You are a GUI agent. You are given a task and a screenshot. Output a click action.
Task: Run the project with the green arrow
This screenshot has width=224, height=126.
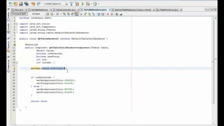click(x=83, y=4)
